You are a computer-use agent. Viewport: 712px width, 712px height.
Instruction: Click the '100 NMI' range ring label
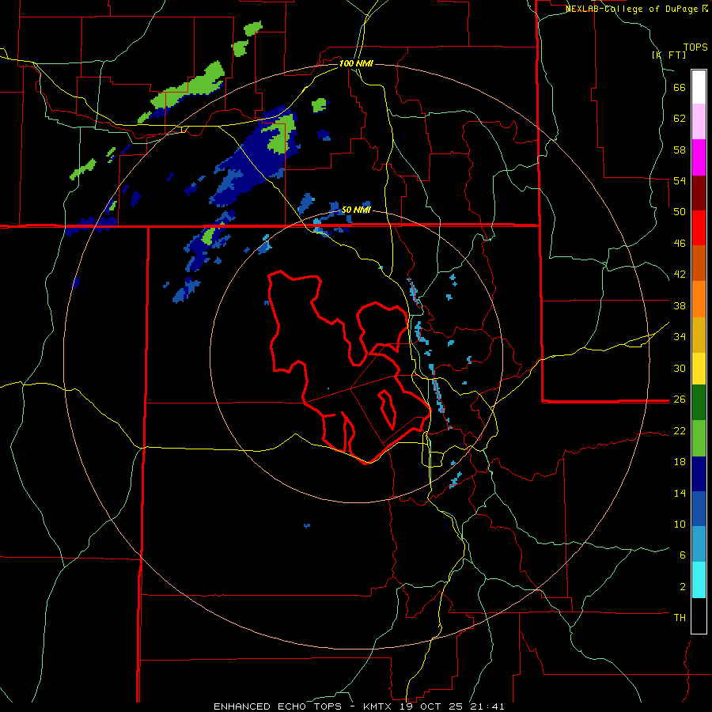pyautogui.click(x=356, y=63)
